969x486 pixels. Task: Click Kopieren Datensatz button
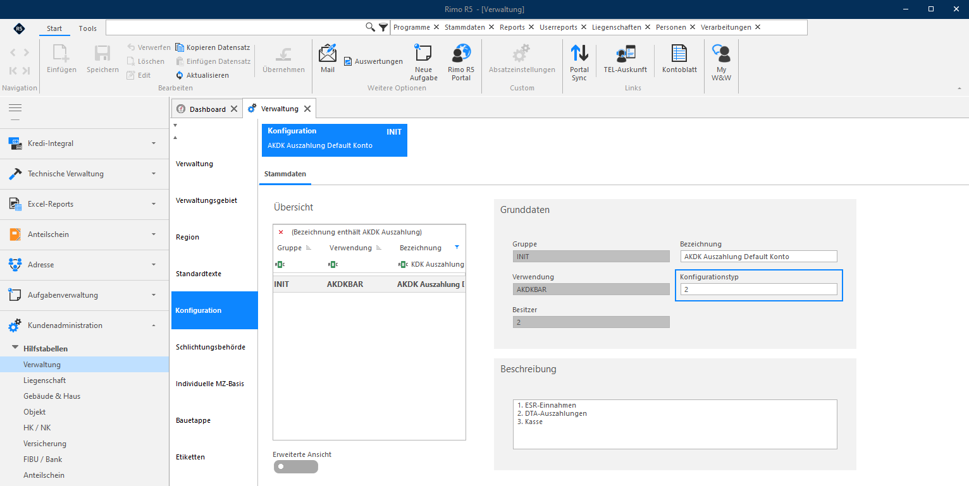(x=213, y=47)
